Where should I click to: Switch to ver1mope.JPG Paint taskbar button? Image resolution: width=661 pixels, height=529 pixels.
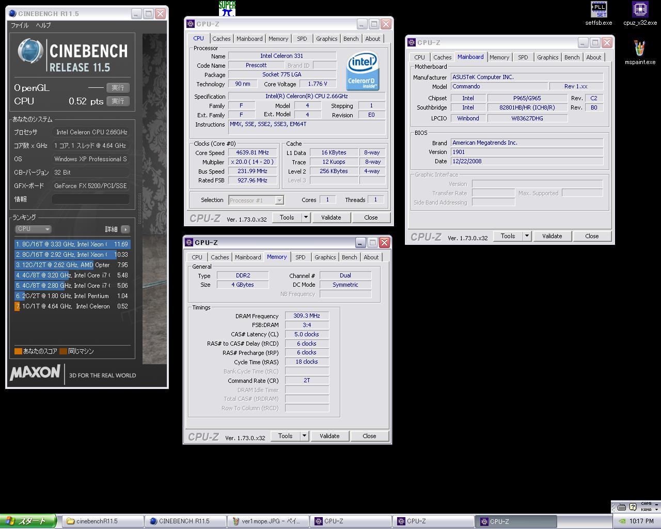pos(267,521)
